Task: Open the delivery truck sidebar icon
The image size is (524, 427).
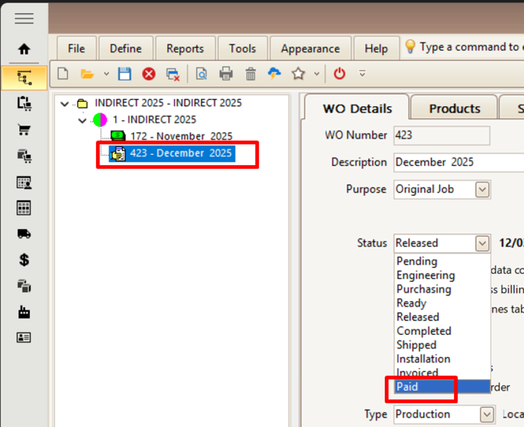Action: point(24,234)
